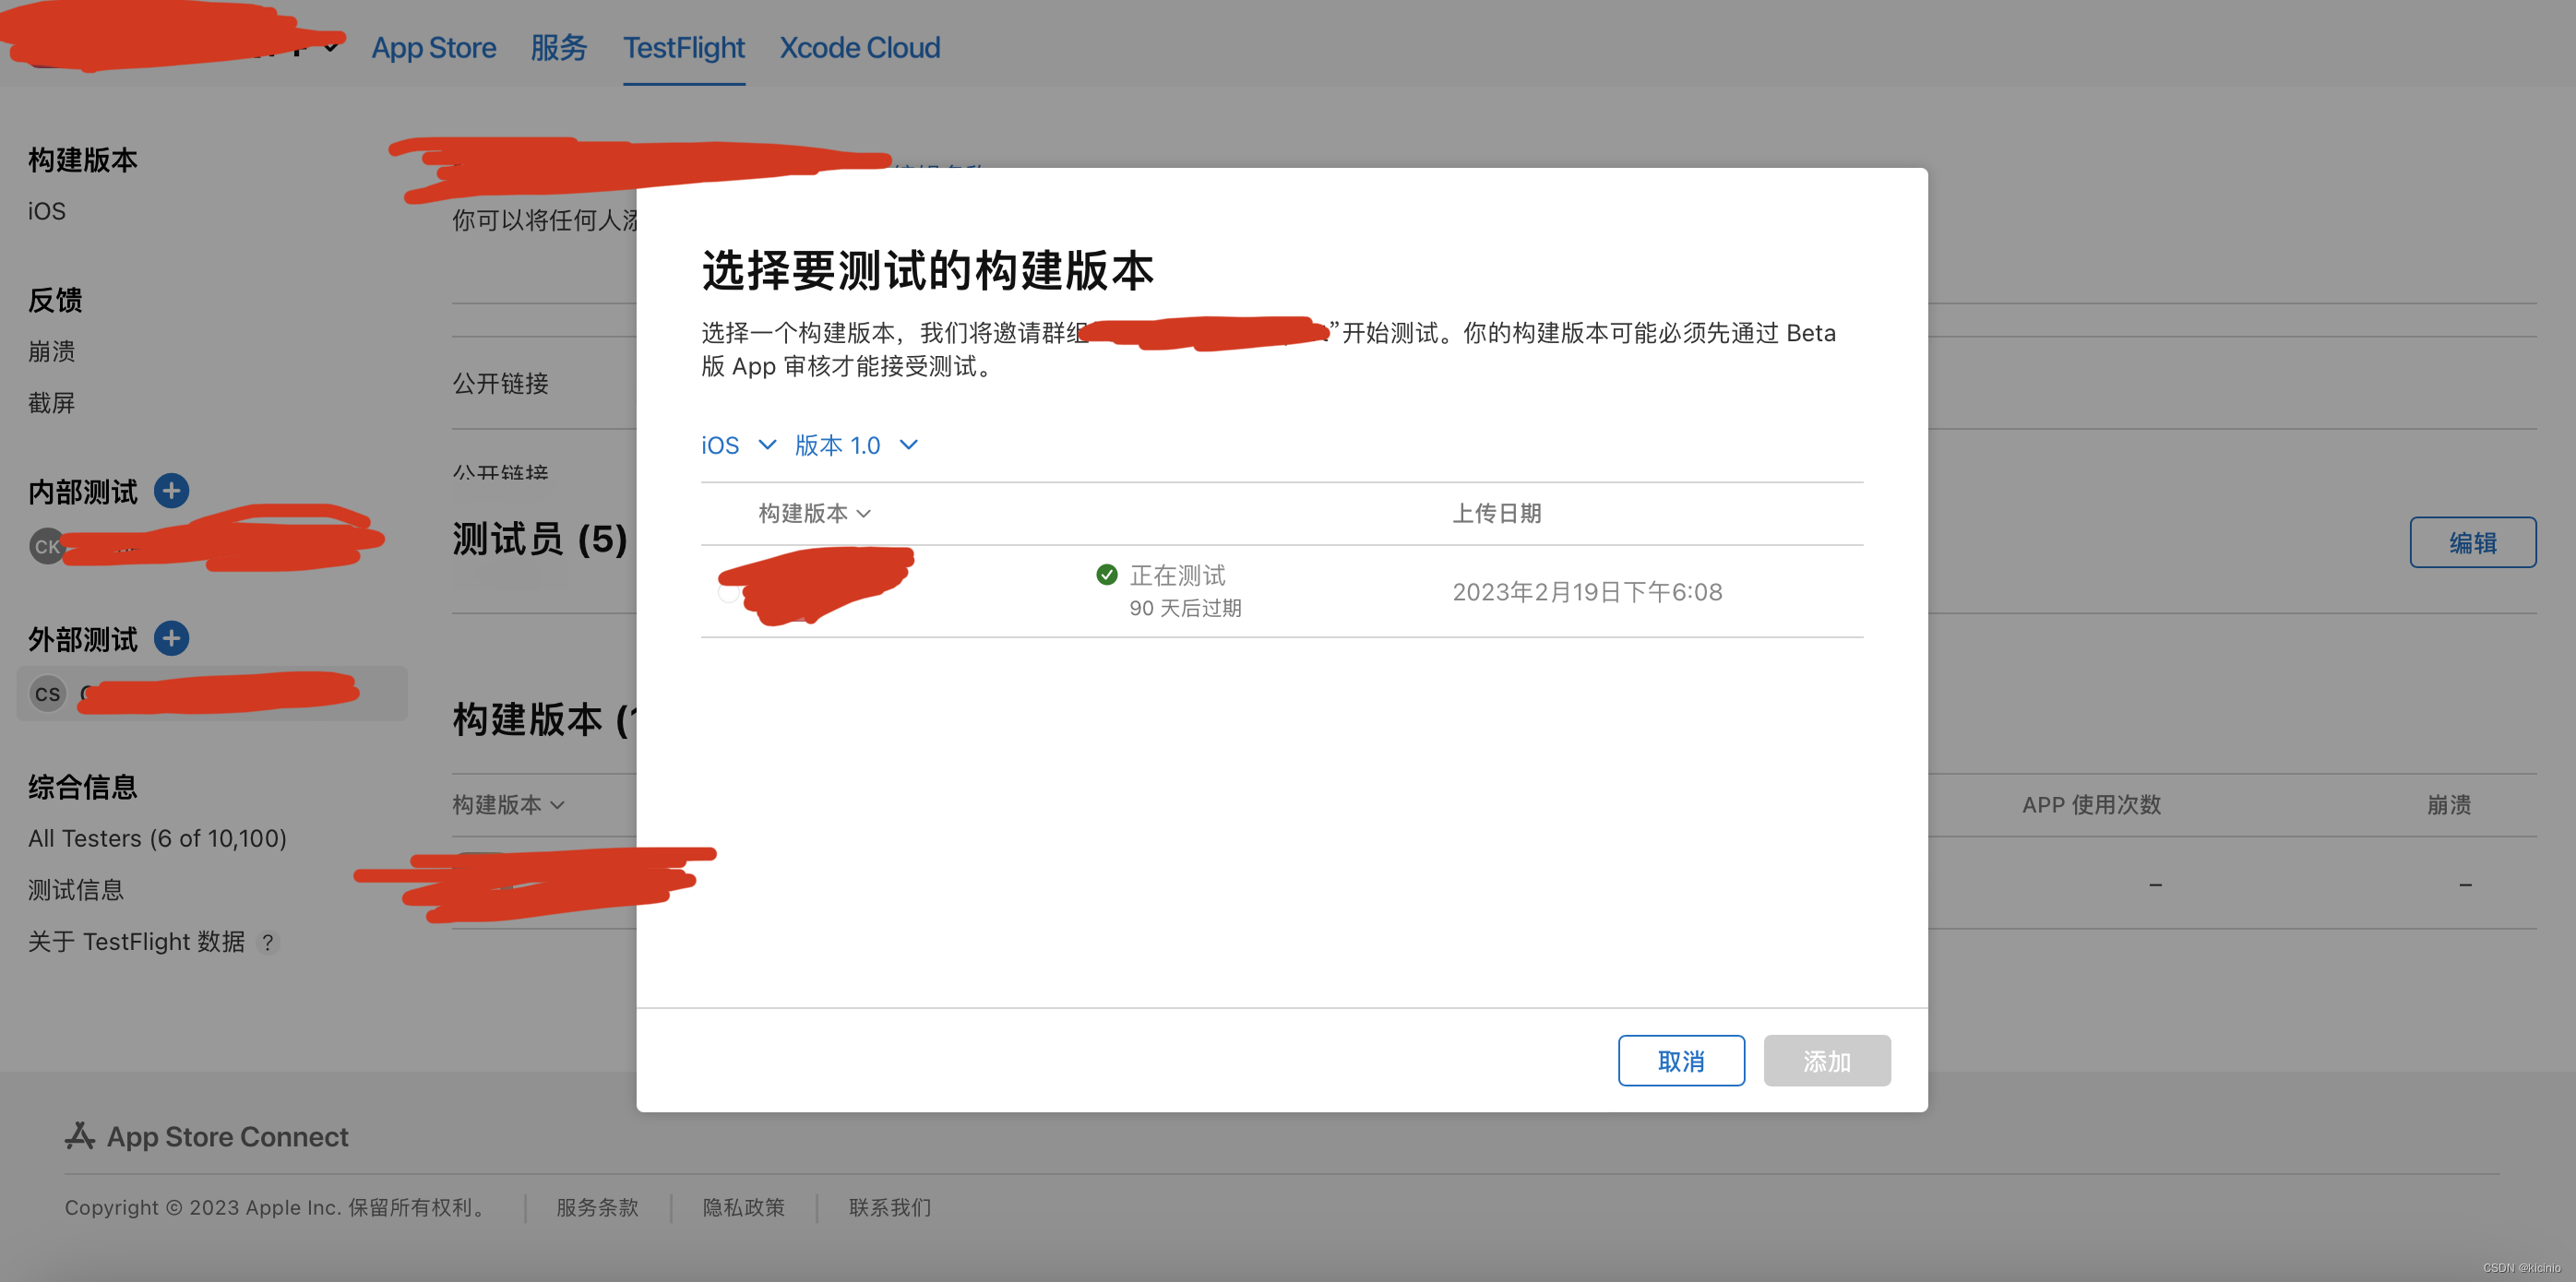Image resolution: width=2576 pixels, height=1282 pixels.
Task: Open the app switcher chevron in header
Action: click(x=331, y=47)
